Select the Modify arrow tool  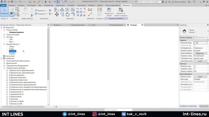[x=4, y=12]
